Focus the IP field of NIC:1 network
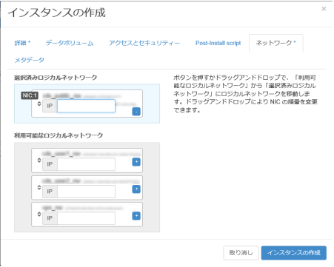 [x=86, y=106]
